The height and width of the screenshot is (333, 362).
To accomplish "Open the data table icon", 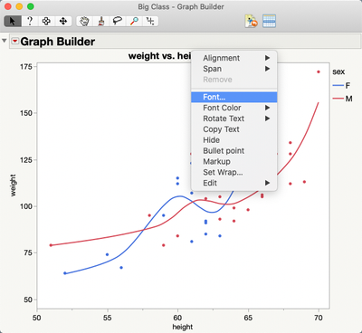I will tap(269, 21).
